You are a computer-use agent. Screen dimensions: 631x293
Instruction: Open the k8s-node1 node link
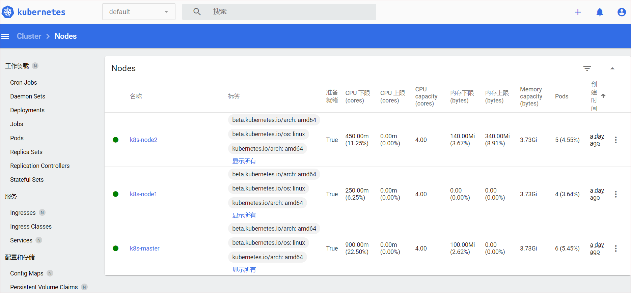point(143,194)
